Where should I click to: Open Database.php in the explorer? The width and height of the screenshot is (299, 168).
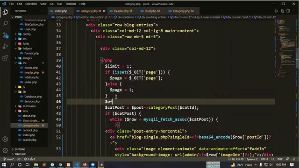pyautogui.click(x=33, y=97)
